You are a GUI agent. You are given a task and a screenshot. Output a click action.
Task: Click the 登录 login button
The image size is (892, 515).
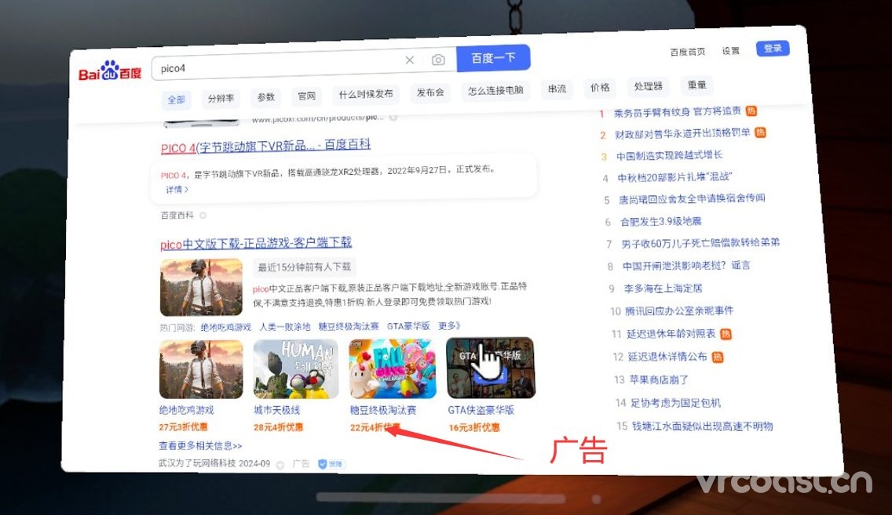click(773, 49)
